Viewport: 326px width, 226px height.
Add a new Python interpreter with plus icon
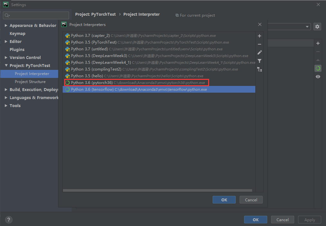(260, 36)
